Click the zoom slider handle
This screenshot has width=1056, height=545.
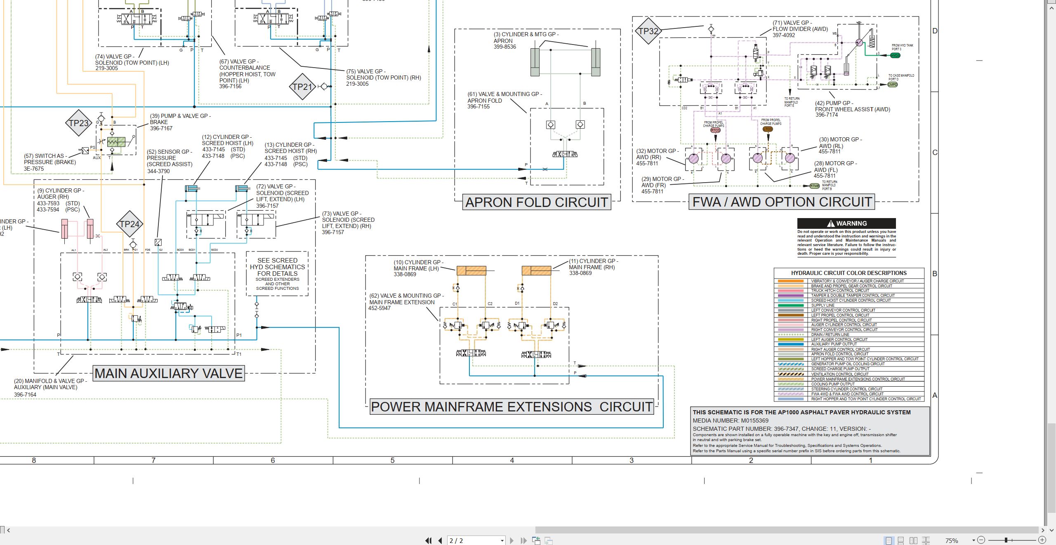1006,540
